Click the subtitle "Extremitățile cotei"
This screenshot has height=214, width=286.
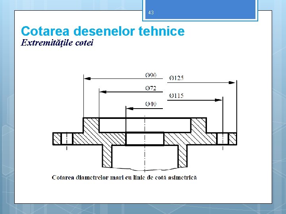(x=57, y=43)
